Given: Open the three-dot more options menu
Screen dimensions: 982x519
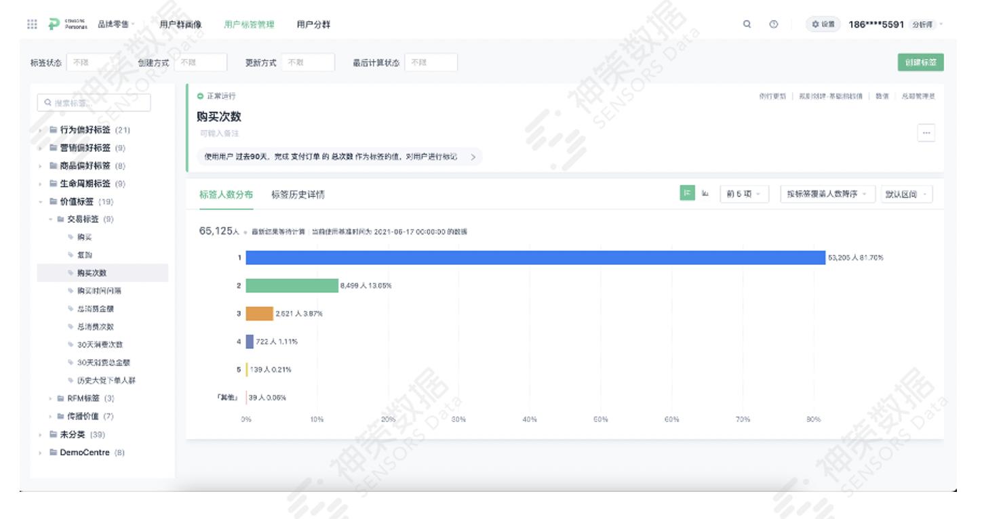Looking at the screenshot, I should pos(926,133).
